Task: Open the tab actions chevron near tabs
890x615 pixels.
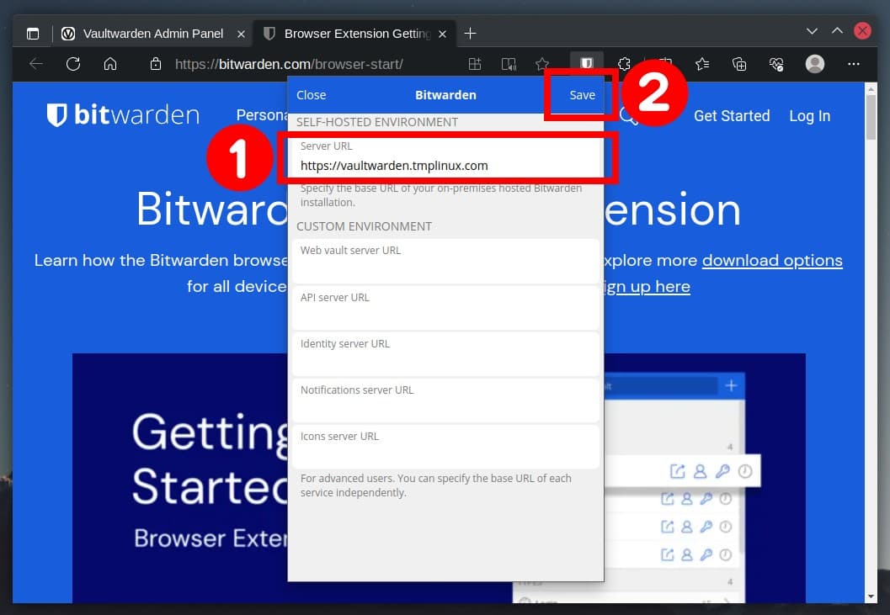Action: [811, 31]
